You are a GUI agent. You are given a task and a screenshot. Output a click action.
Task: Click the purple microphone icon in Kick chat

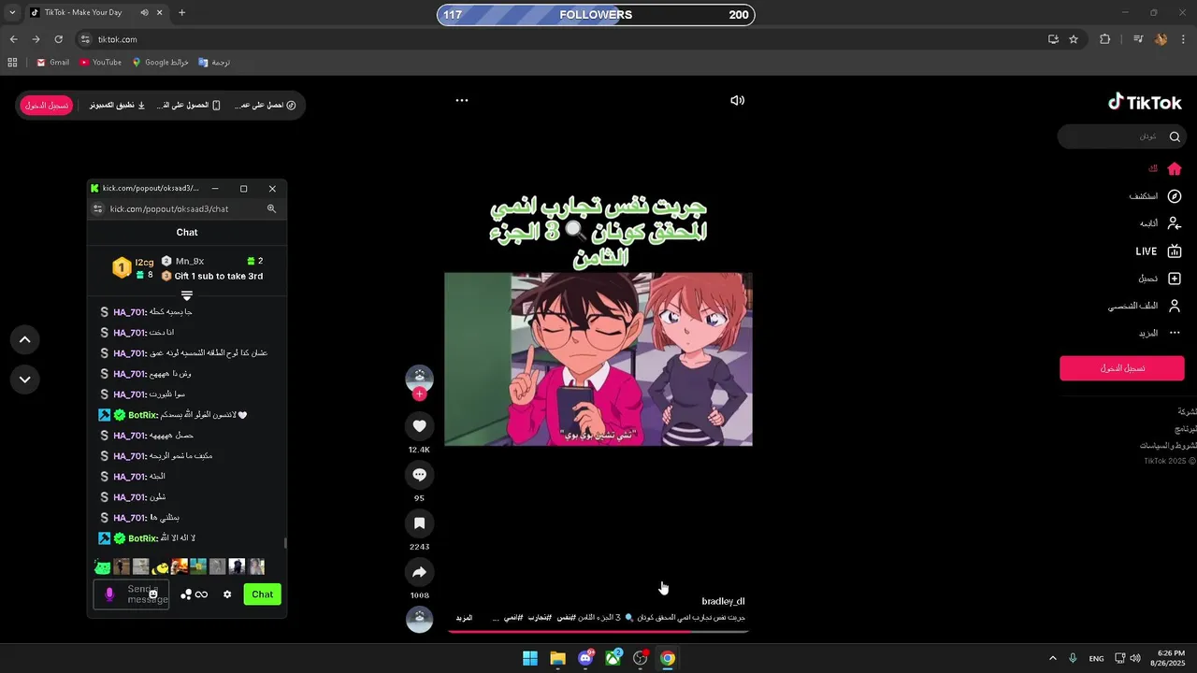(x=109, y=594)
